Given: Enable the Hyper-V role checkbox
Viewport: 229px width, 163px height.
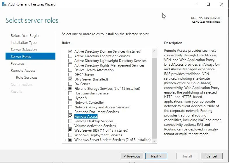Looking at the screenshot, I should 70,98.
